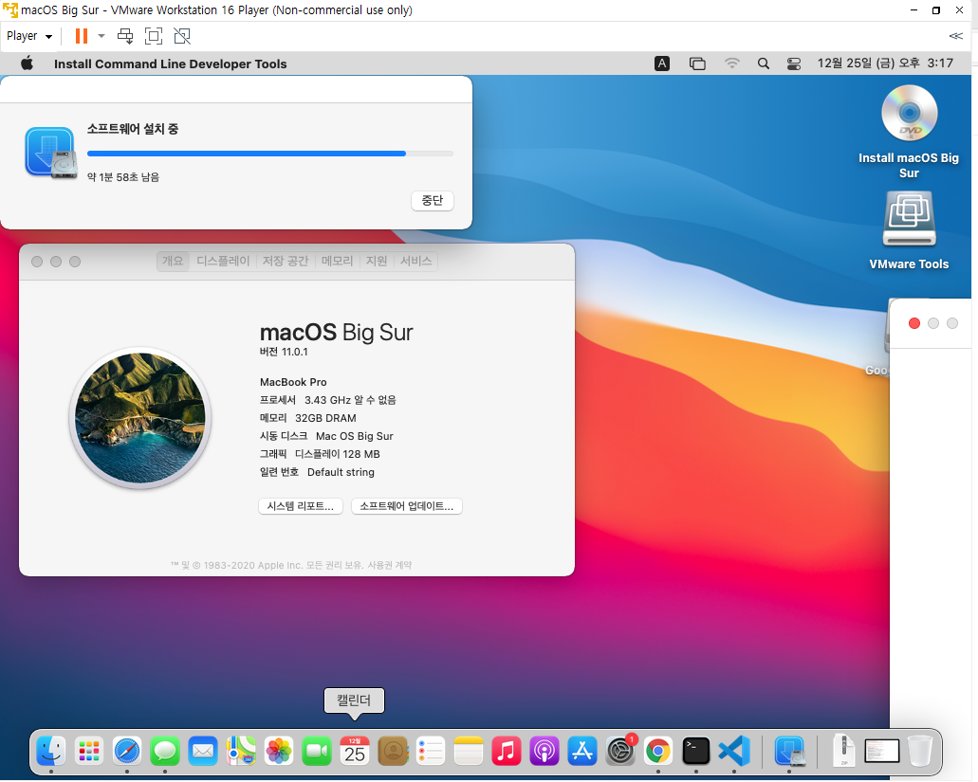Screen dimensions: 978x782
Task: Open Messages app in the Dock
Action: click(165, 751)
